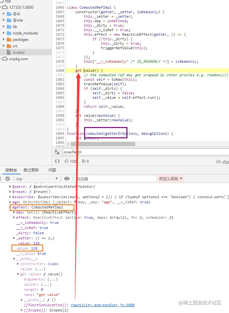Expand the effect ReactiveEffect property
Viewport: 229px width, 313px height.
14,217
